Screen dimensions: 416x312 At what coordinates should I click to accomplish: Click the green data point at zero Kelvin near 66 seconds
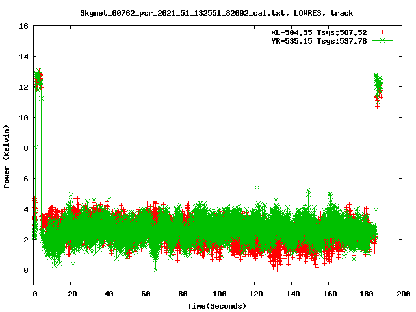[x=156, y=270]
